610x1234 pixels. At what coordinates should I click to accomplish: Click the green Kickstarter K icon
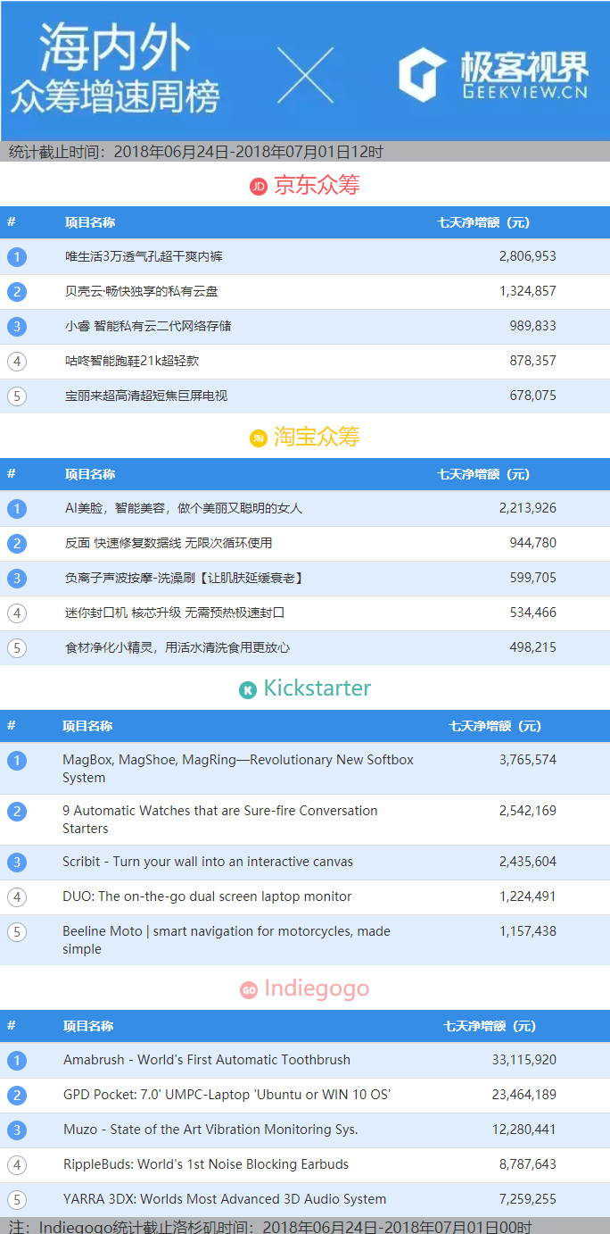[248, 689]
